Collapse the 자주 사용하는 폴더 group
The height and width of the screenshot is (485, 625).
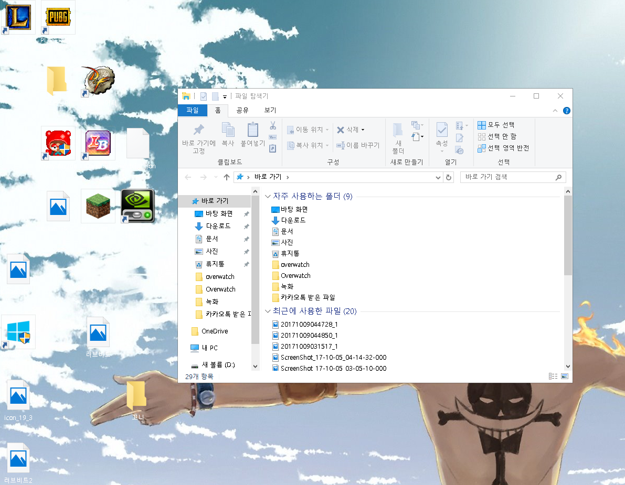coord(268,196)
